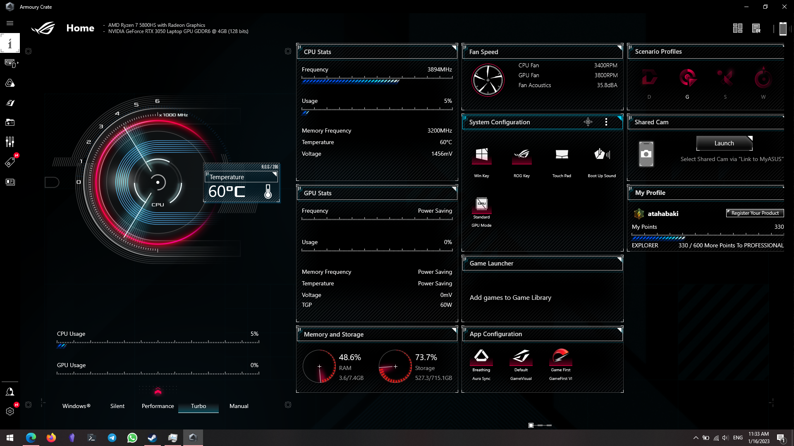Open the GameFirst VI app icon
This screenshot has height=446, width=794.
(x=560, y=357)
